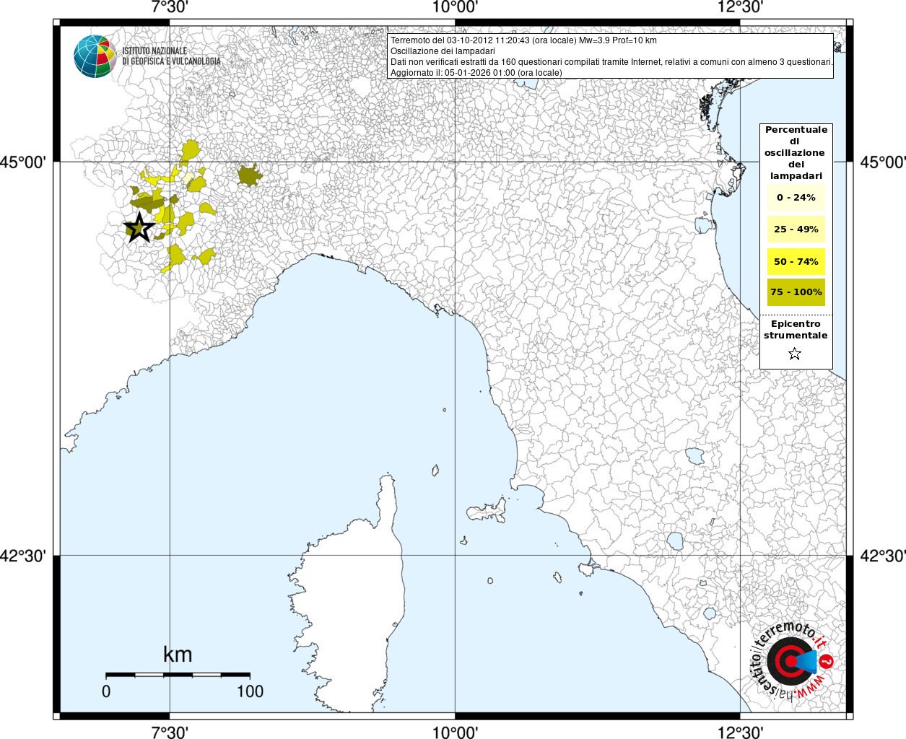Click the top 12°30' longitude label
This screenshot has height=739, width=906.
point(740,7)
